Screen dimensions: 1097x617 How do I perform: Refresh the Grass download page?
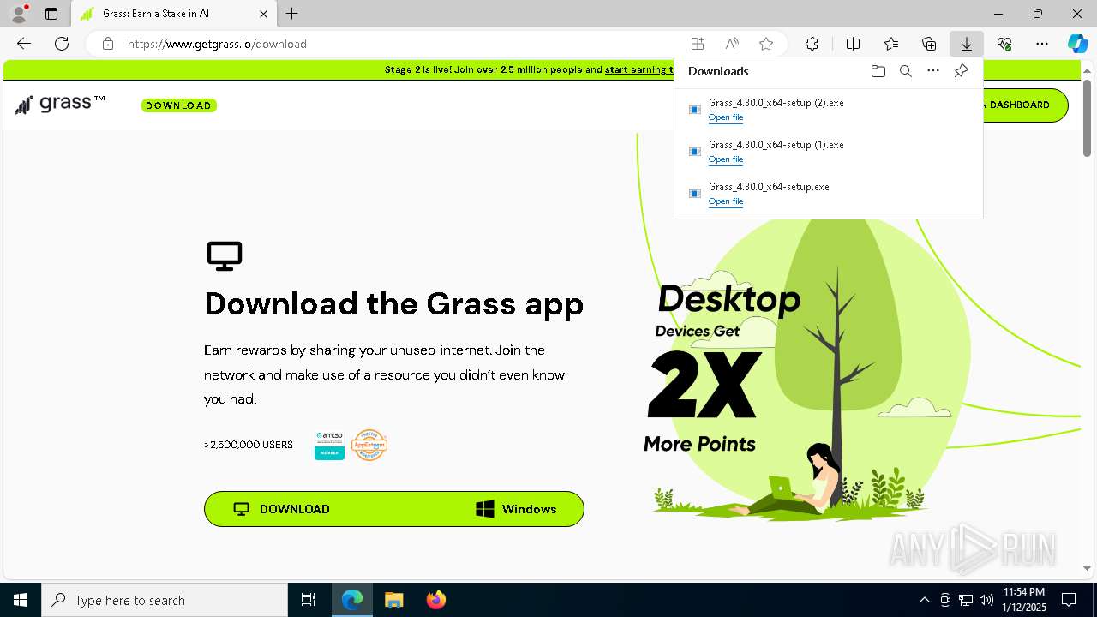pyautogui.click(x=62, y=44)
